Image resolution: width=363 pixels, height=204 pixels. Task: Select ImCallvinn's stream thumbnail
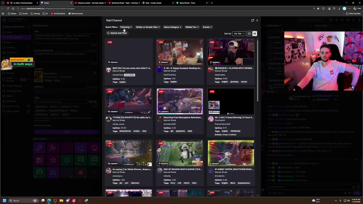click(231, 153)
